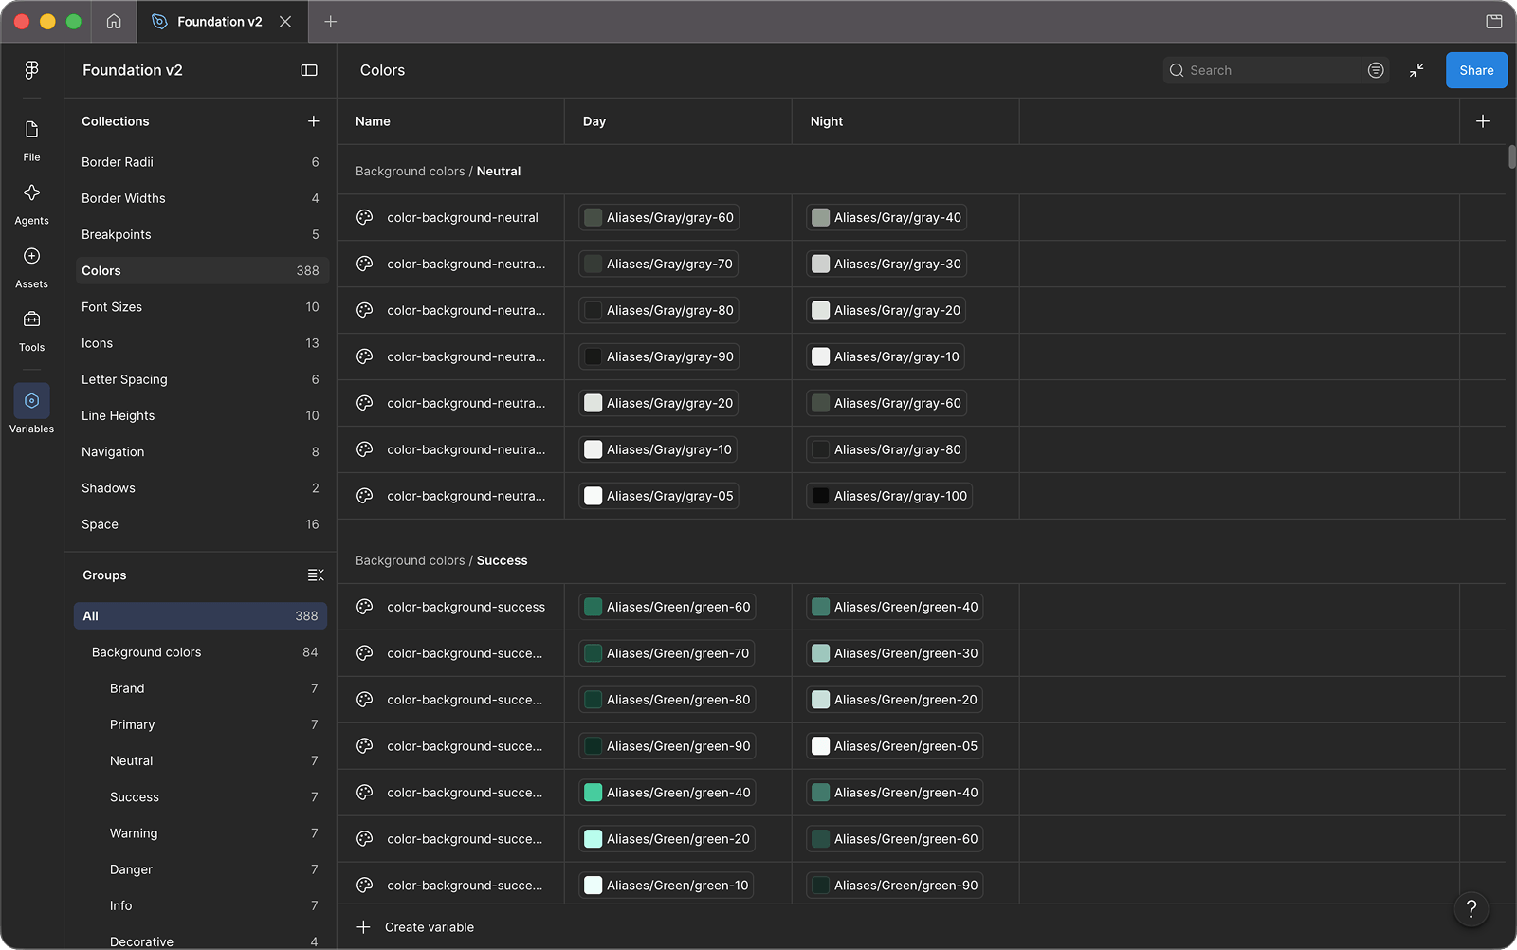Add a new mode column
Image resolution: width=1517 pixels, height=950 pixels.
point(1483,121)
